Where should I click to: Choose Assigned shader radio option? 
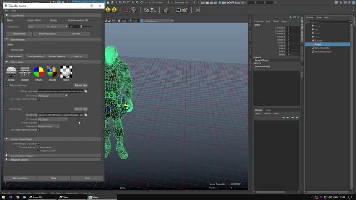tap(38, 151)
